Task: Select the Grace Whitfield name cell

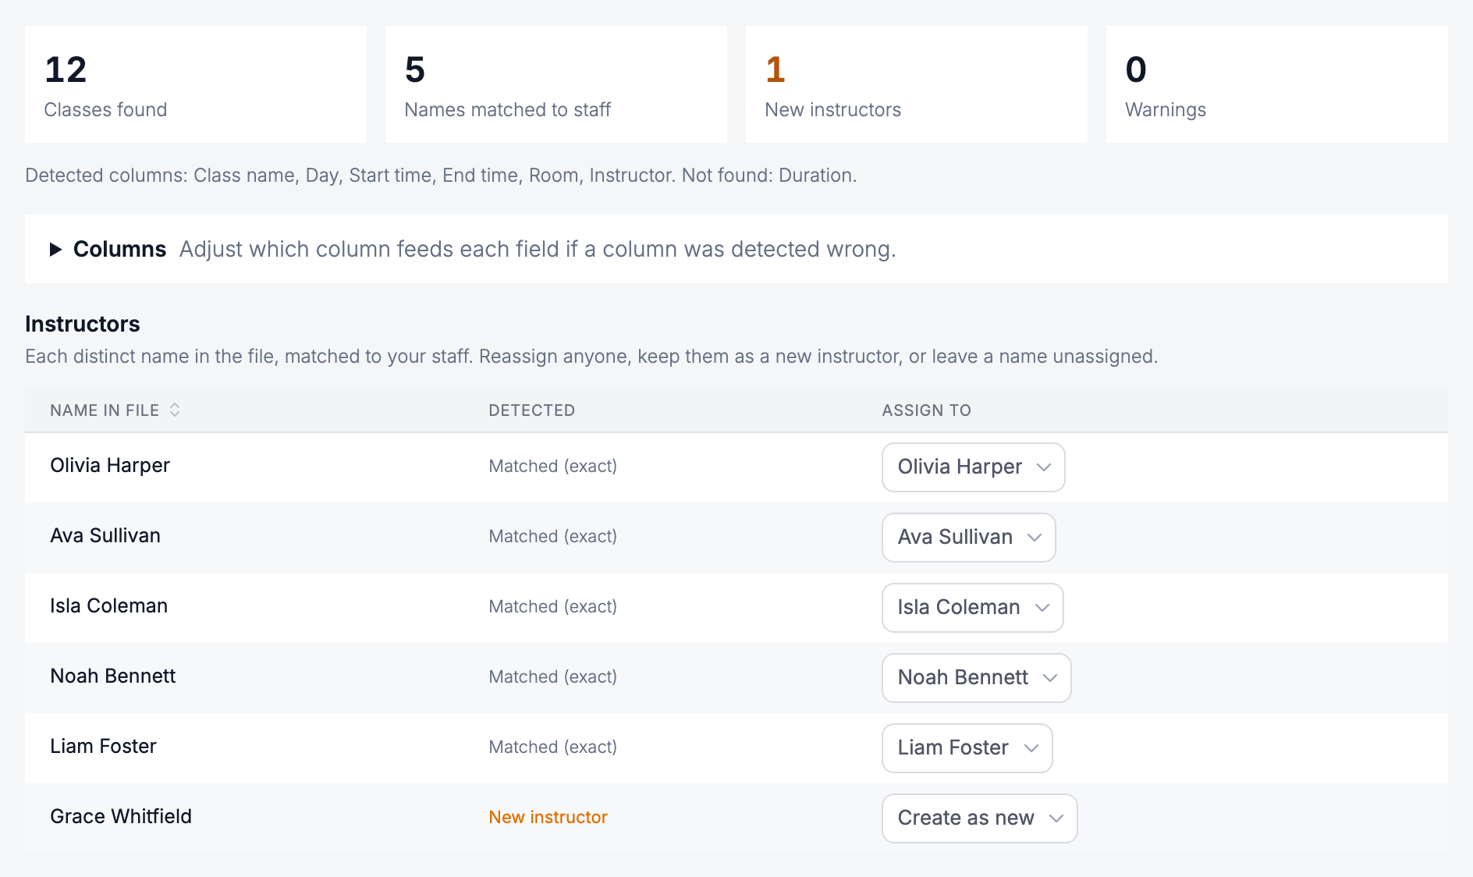Action: click(x=121, y=817)
